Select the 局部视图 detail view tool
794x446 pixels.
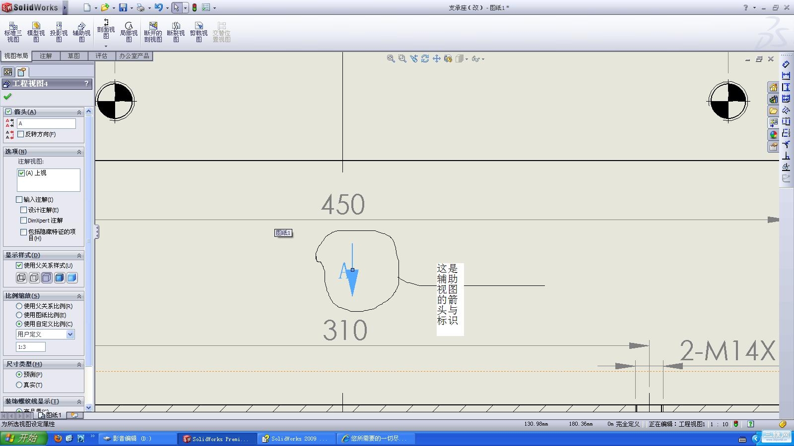point(129,32)
